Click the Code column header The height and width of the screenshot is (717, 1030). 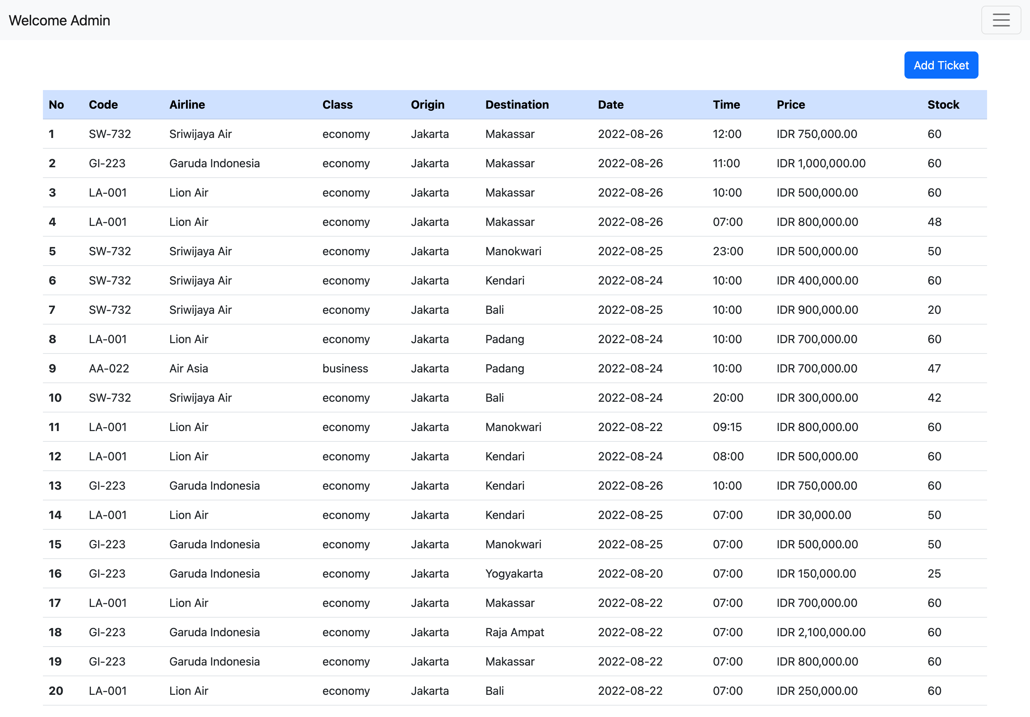pyautogui.click(x=103, y=104)
